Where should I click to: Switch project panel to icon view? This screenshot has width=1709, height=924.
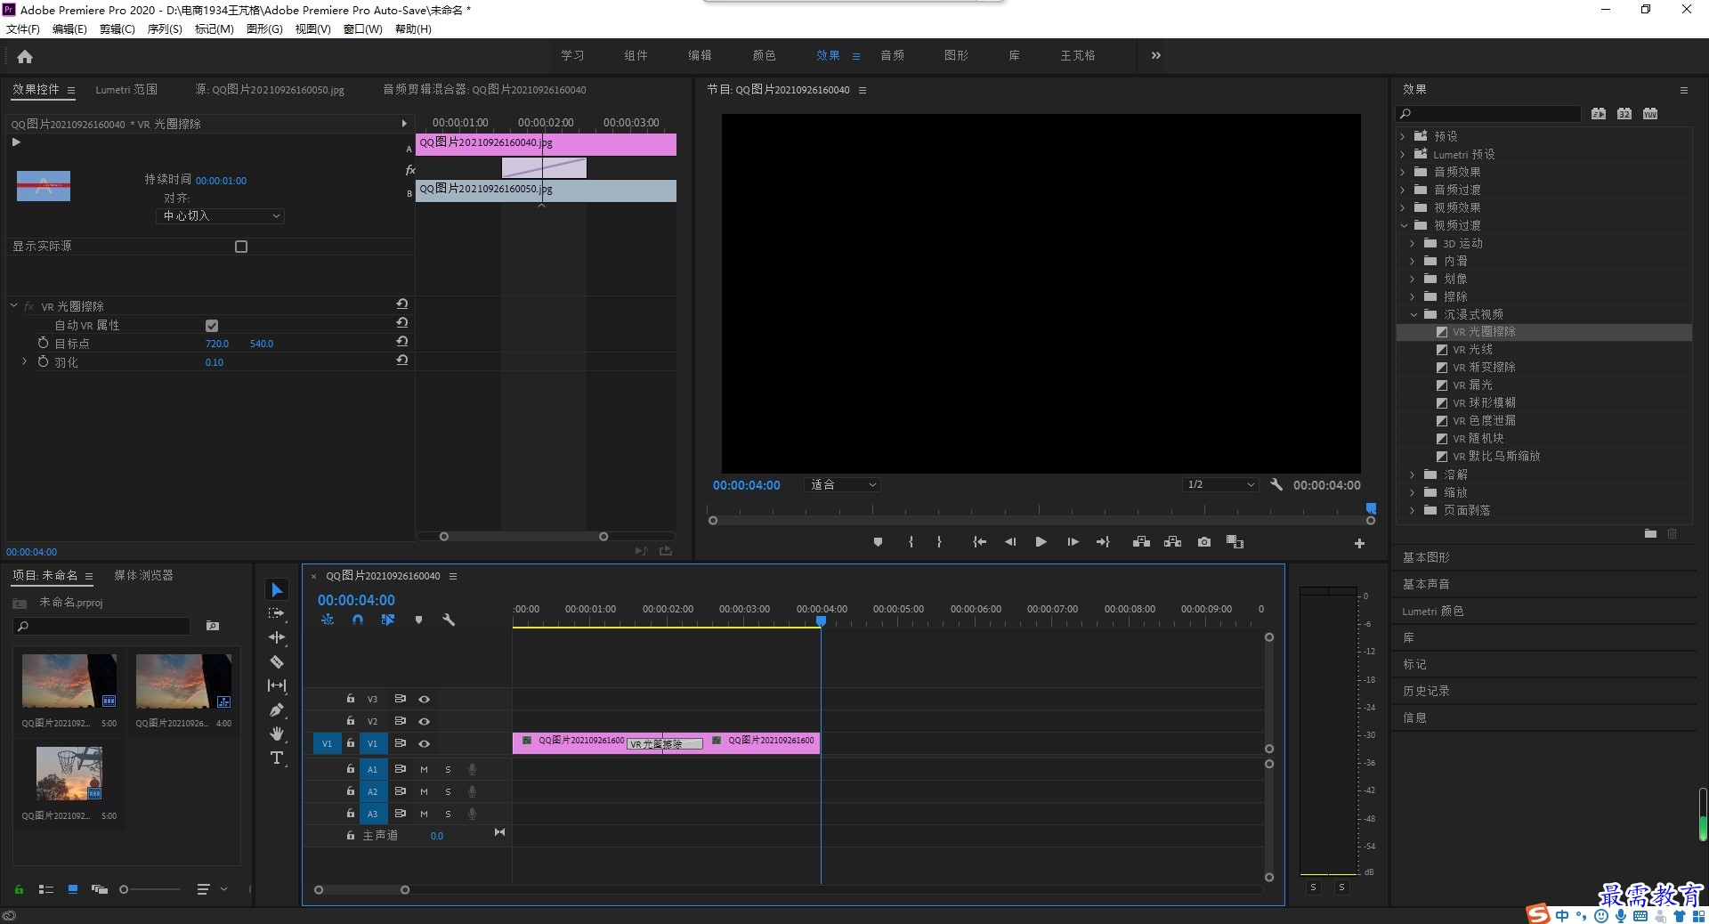coord(73,889)
